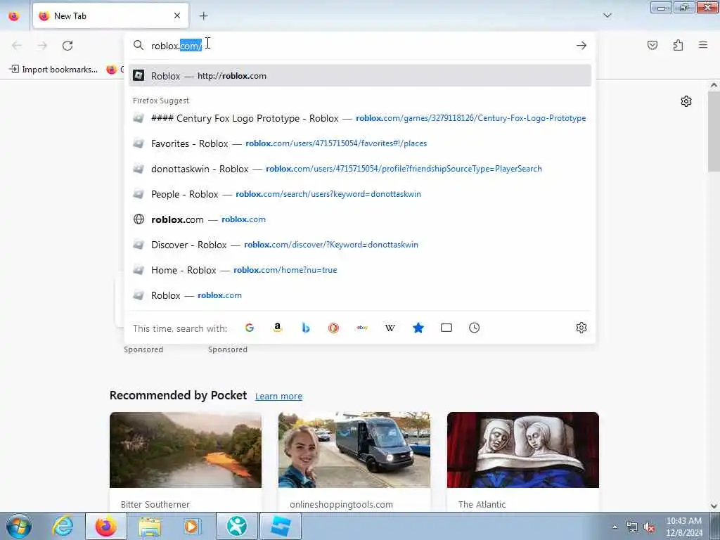Open the Century Fox Logo Prototype suggestion
This screenshot has height=540, width=720.
point(360,118)
